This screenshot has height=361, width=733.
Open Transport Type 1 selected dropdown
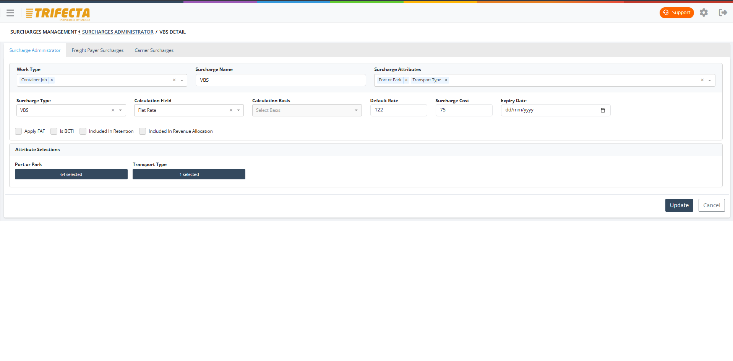point(189,174)
